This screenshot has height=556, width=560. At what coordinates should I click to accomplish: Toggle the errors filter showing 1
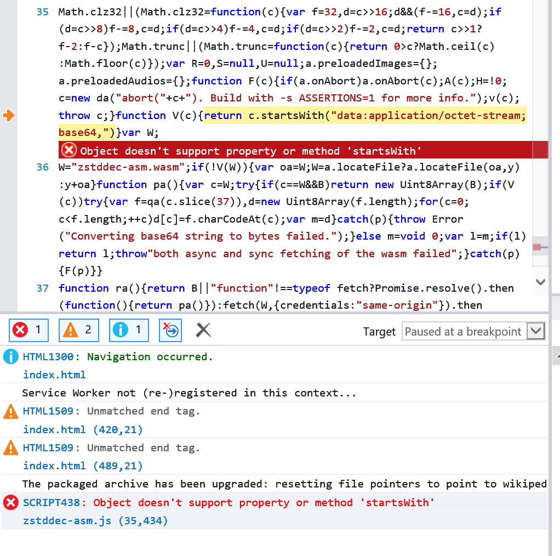(28, 330)
